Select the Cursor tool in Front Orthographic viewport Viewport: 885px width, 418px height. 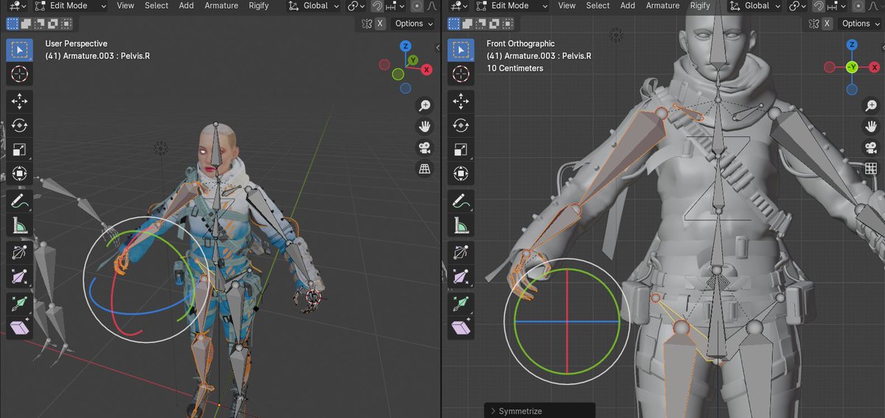(x=461, y=74)
